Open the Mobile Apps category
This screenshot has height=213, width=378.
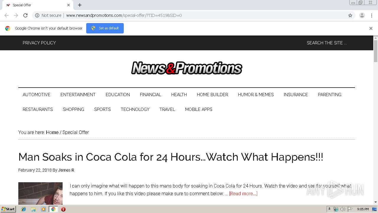(x=199, y=109)
